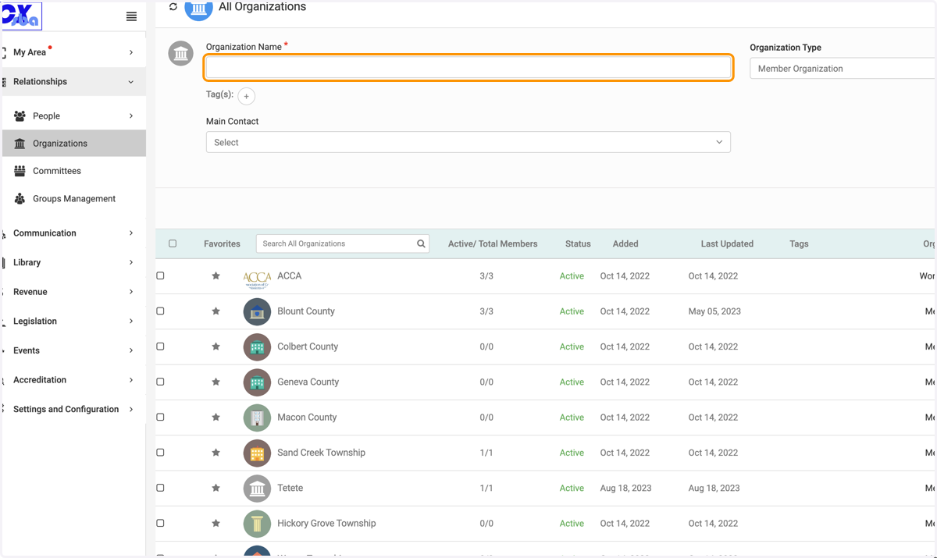Image resolution: width=937 pixels, height=558 pixels.
Task: Open the Sand Creek Township link
Action: click(321, 453)
